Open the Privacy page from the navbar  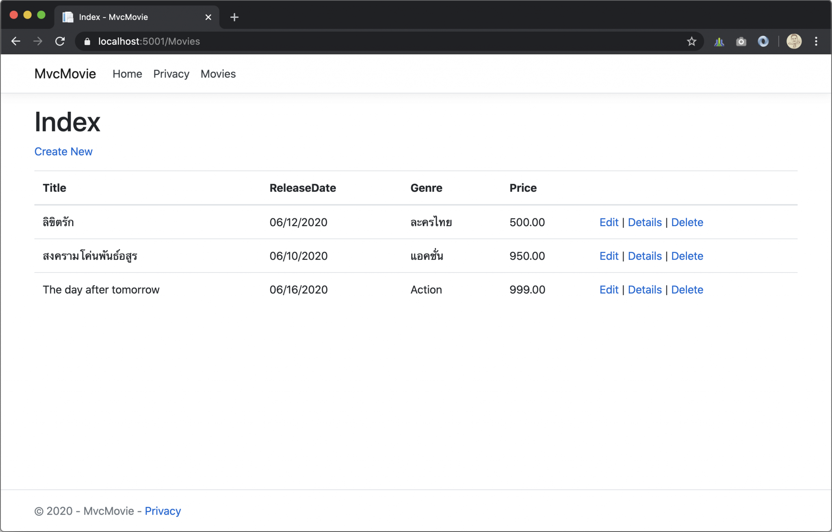(x=171, y=74)
